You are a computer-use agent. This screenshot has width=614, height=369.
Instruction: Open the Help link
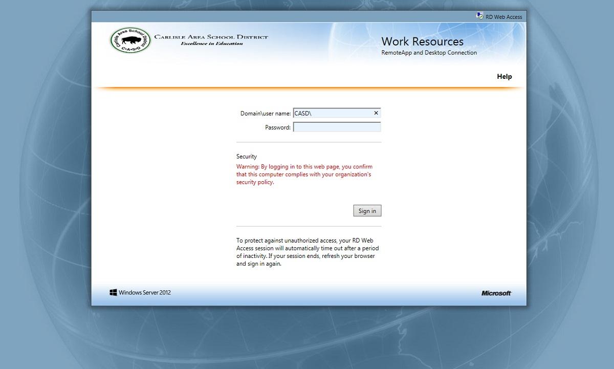click(505, 76)
